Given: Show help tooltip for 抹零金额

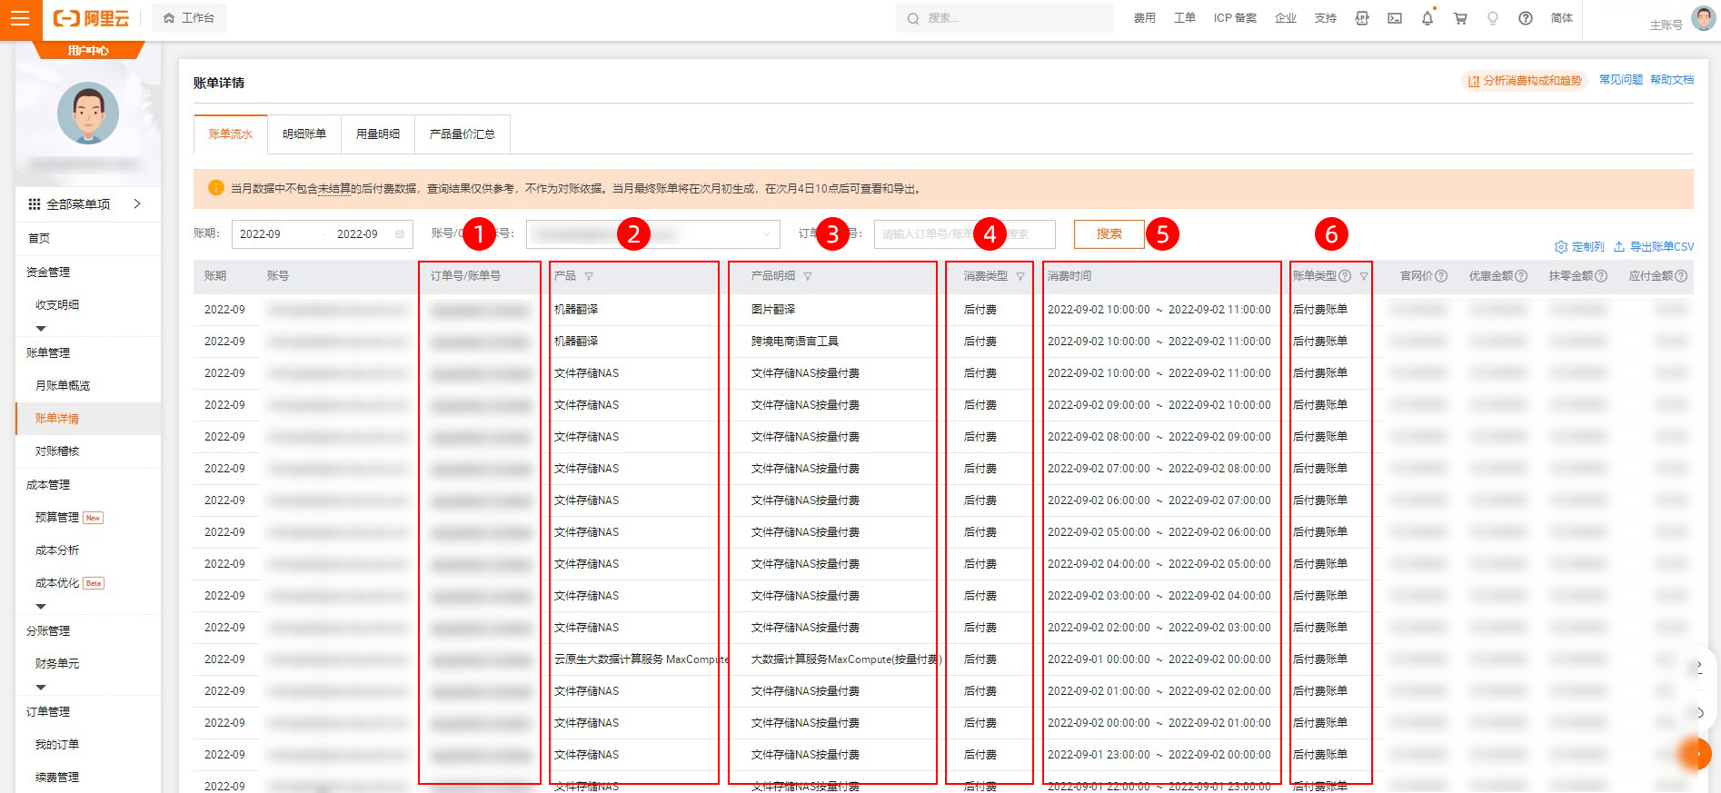Looking at the screenshot, I should (1601, 276).
